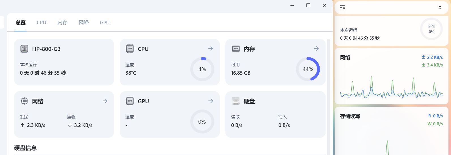This screenshot has width=451, height=155.
Task: Open the 网络 tab
Action: click(84, 23)
